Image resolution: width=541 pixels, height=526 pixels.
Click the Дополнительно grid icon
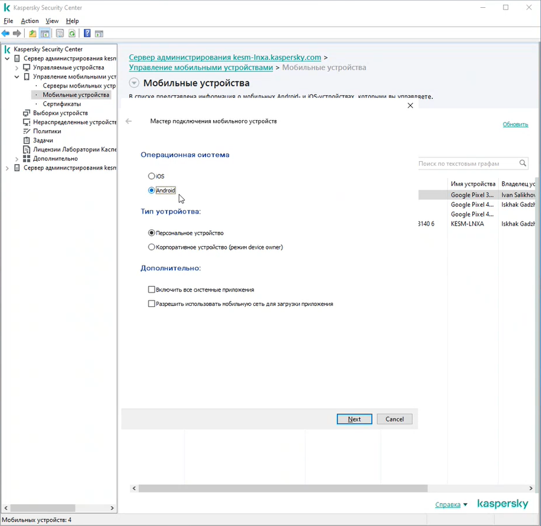pos(27,159)
